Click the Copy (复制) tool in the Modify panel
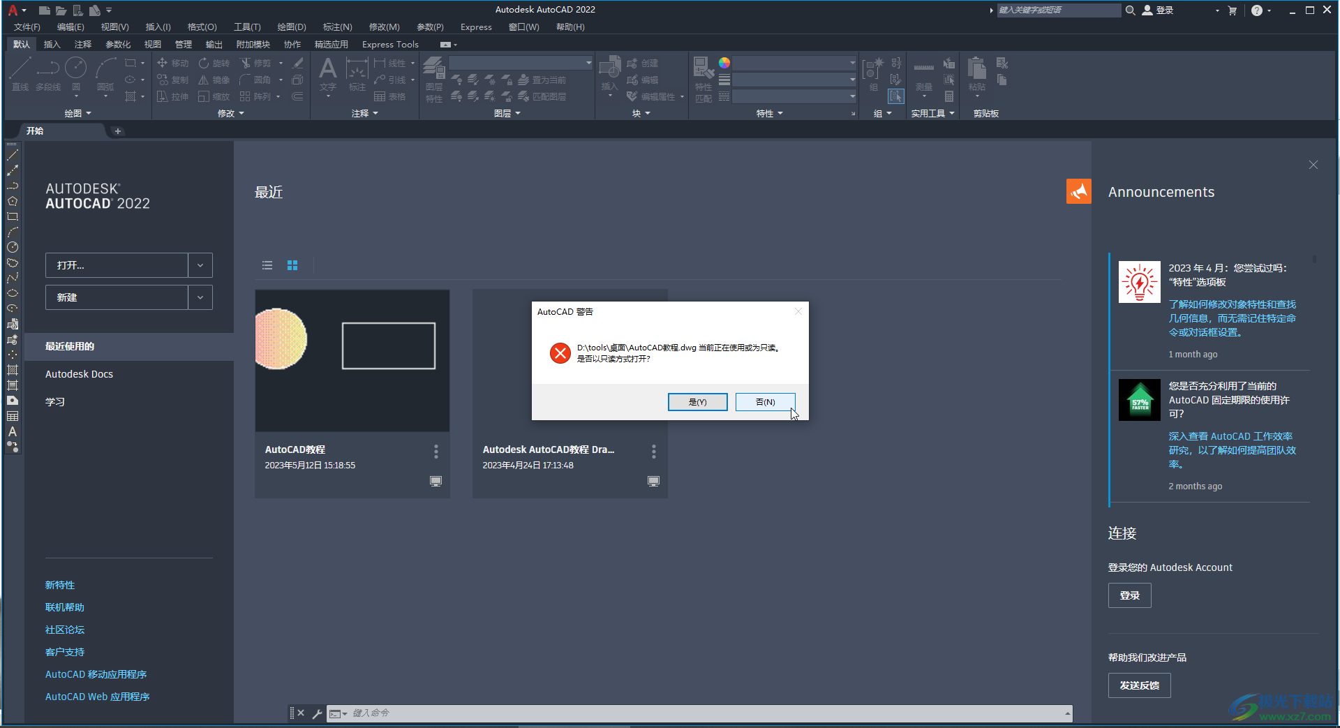Image resolution: width=1340 pixels, height=728 pixels. [172, 80]
